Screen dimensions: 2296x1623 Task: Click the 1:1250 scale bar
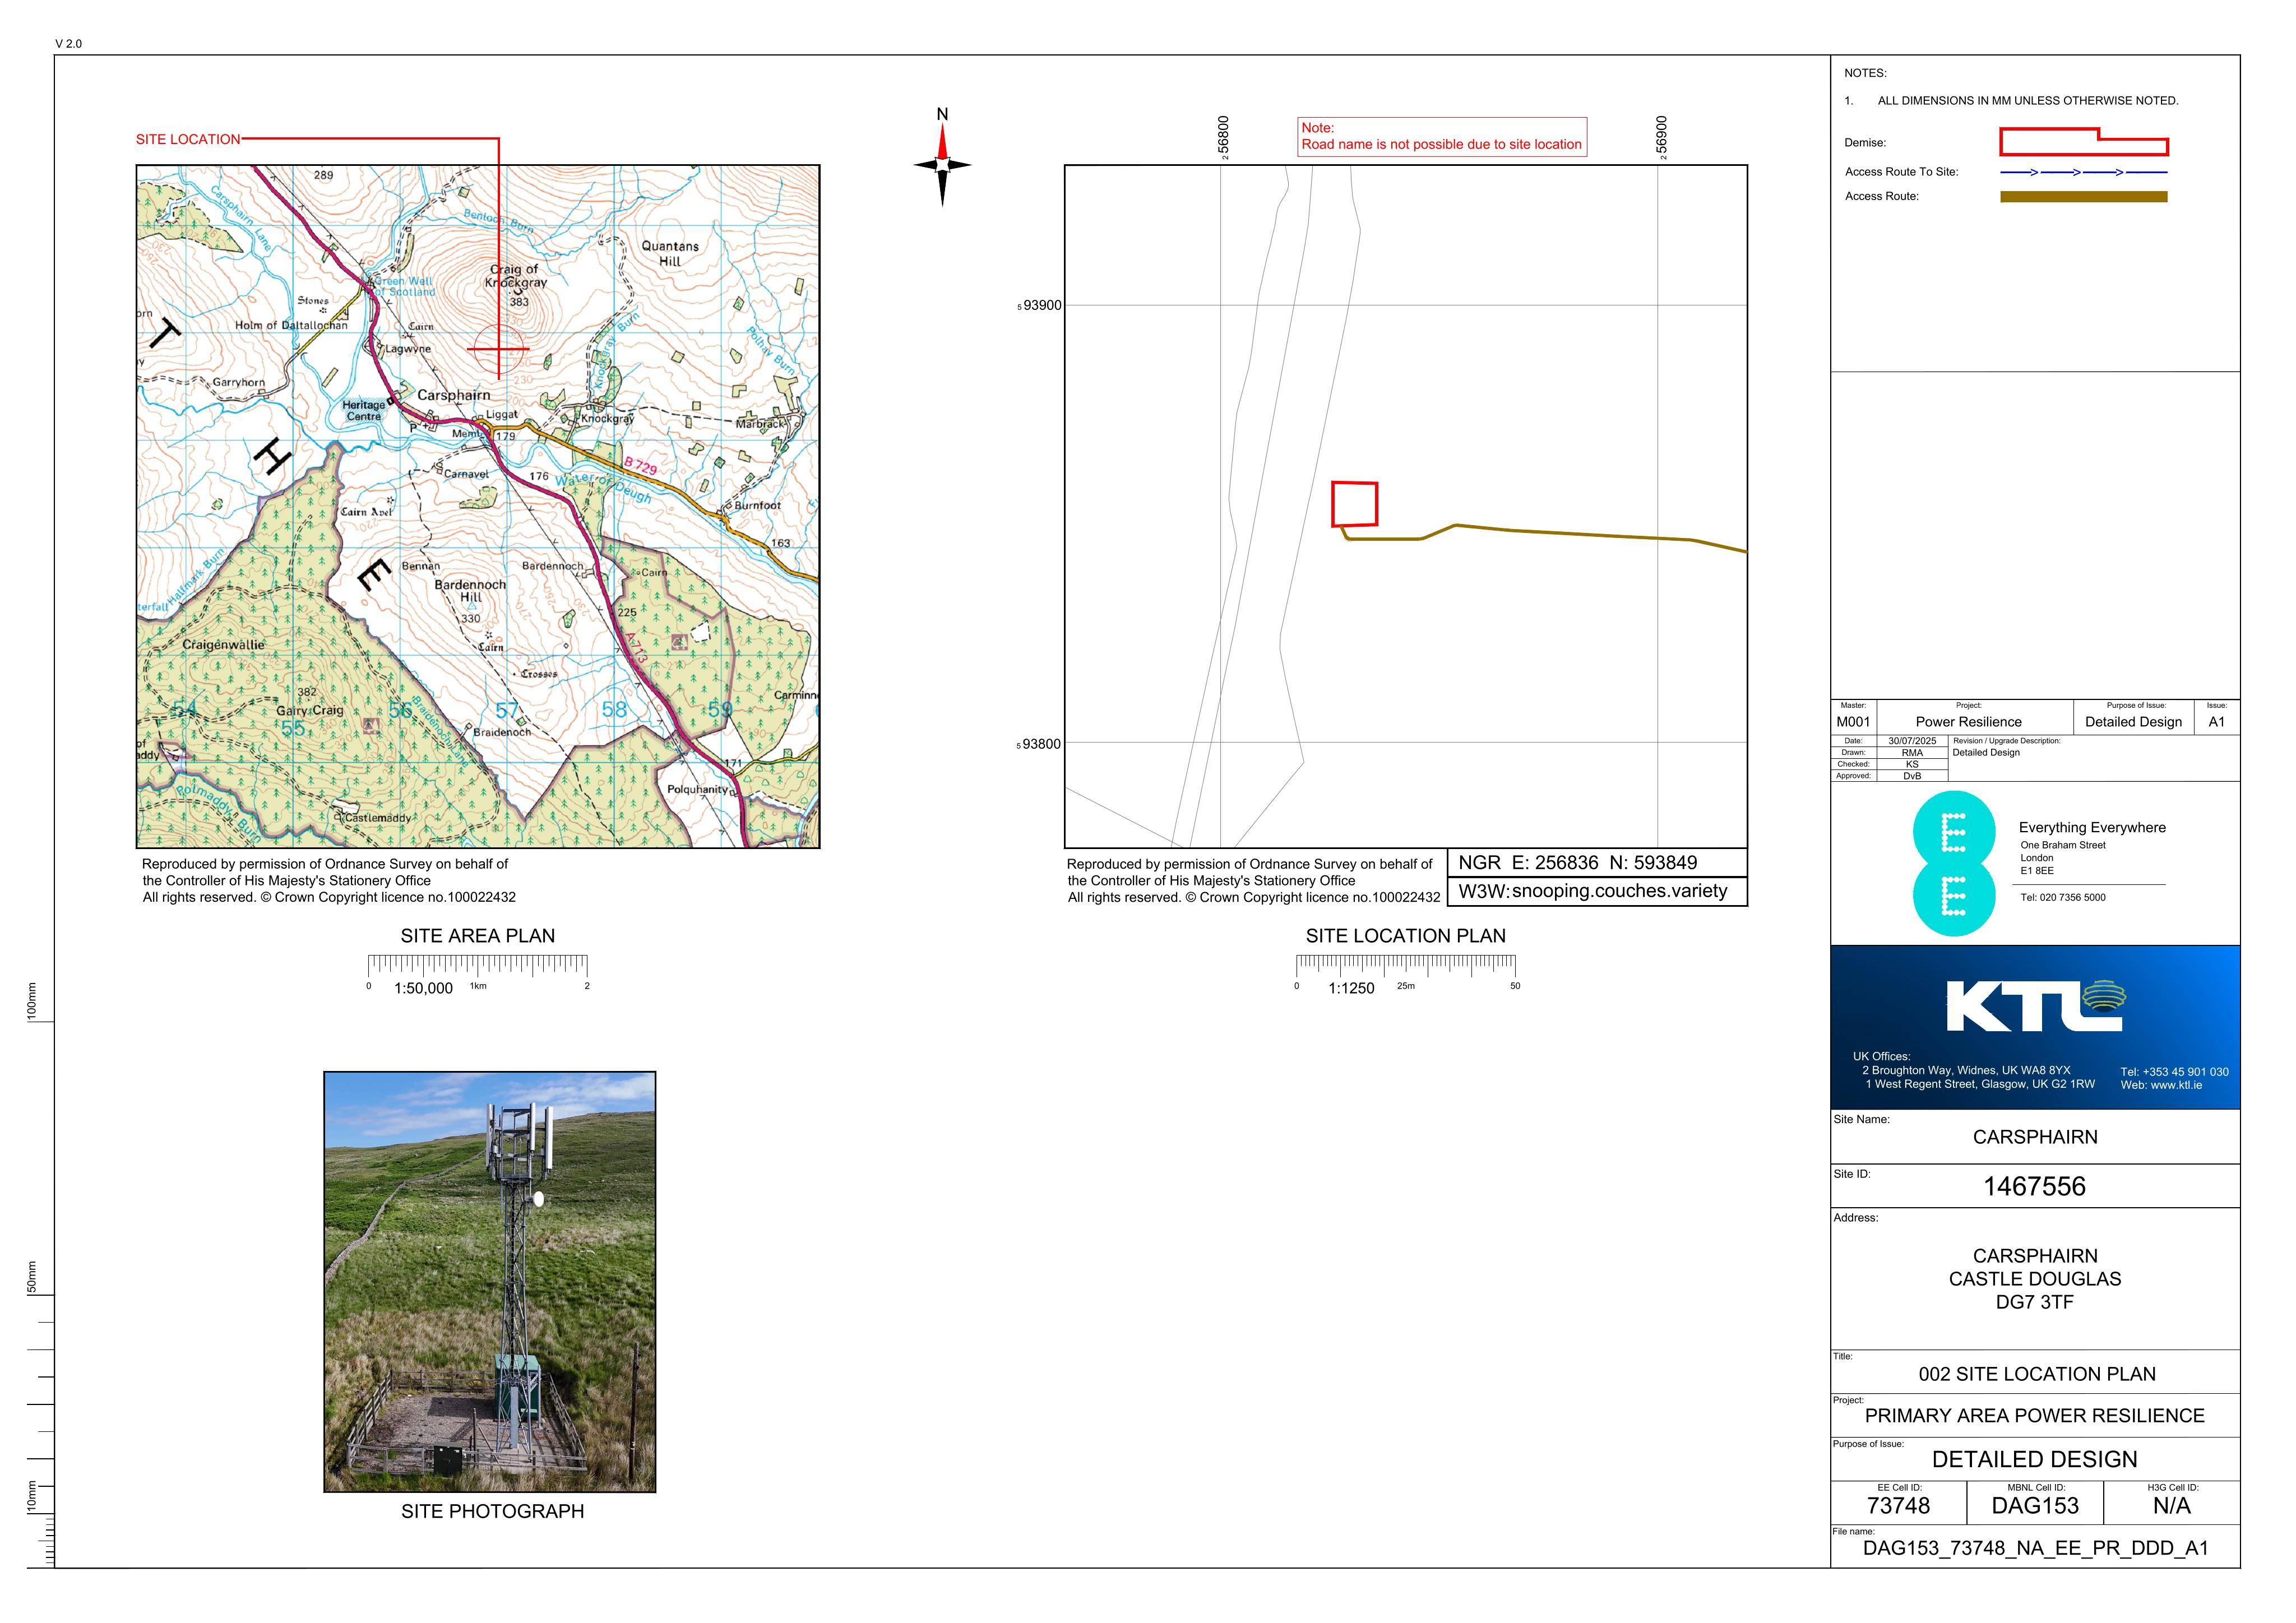pos(1406,974)
